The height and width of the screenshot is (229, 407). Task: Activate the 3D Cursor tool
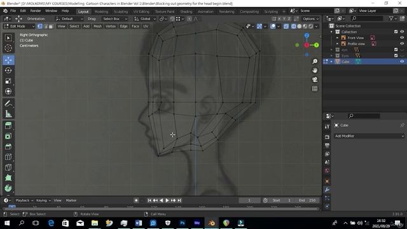point(8,48)
